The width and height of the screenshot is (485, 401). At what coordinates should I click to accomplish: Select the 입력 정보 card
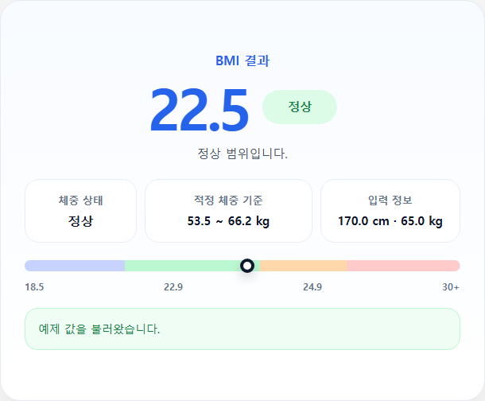(390, 211)
